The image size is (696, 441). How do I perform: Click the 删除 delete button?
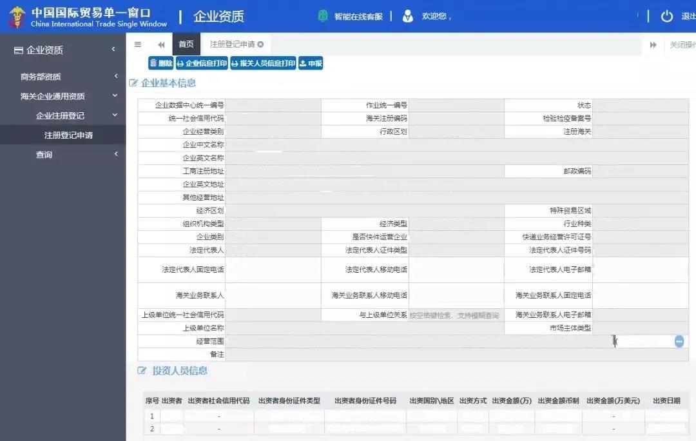160,63
